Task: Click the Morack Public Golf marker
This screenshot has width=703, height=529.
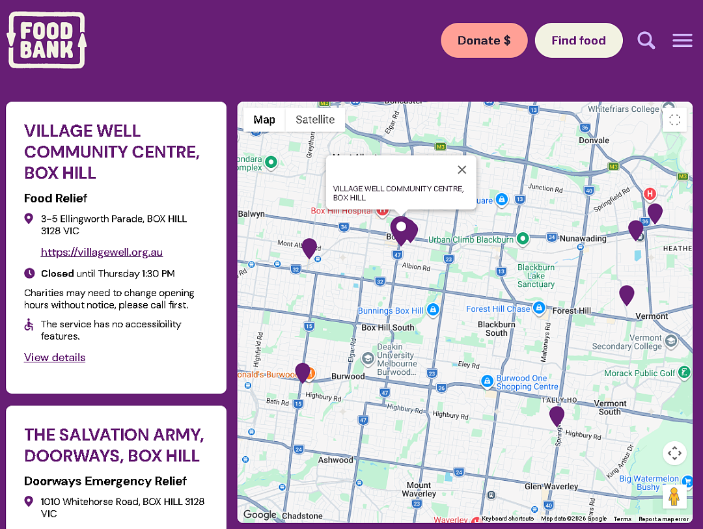Action: 683,372
